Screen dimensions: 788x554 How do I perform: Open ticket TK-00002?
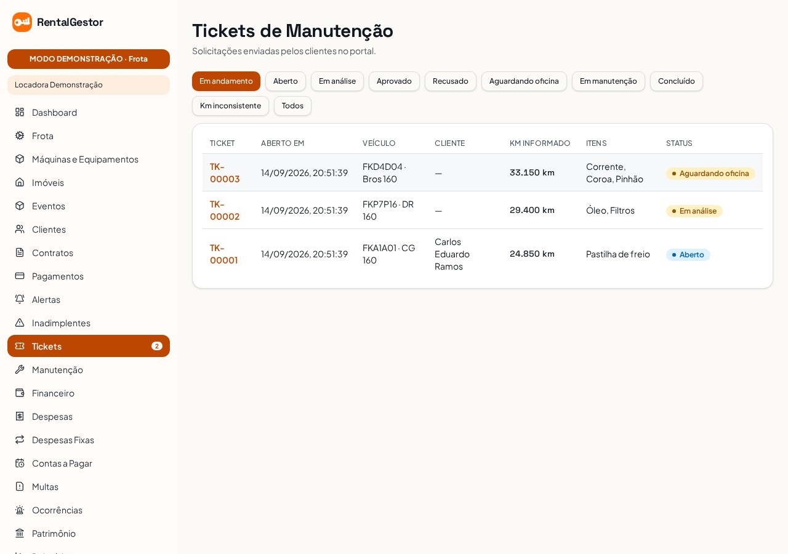tap(225, 210)
